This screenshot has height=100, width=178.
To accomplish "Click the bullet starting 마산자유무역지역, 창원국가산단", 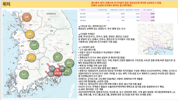I will pyautogui.click(x=127, y=93).
